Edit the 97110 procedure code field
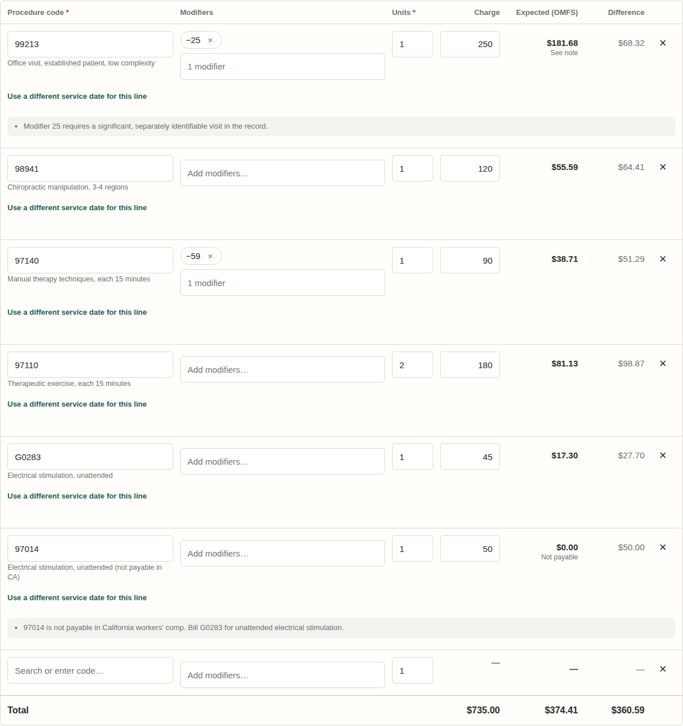683x726 pixels. 90,365
